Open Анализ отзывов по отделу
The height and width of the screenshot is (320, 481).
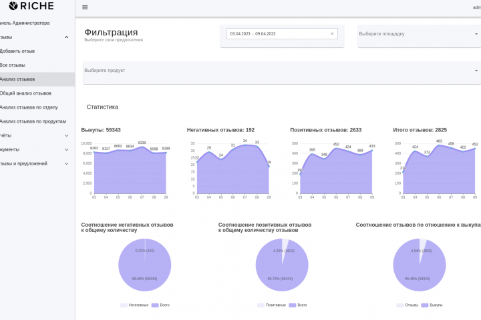[x=29, y=107]
